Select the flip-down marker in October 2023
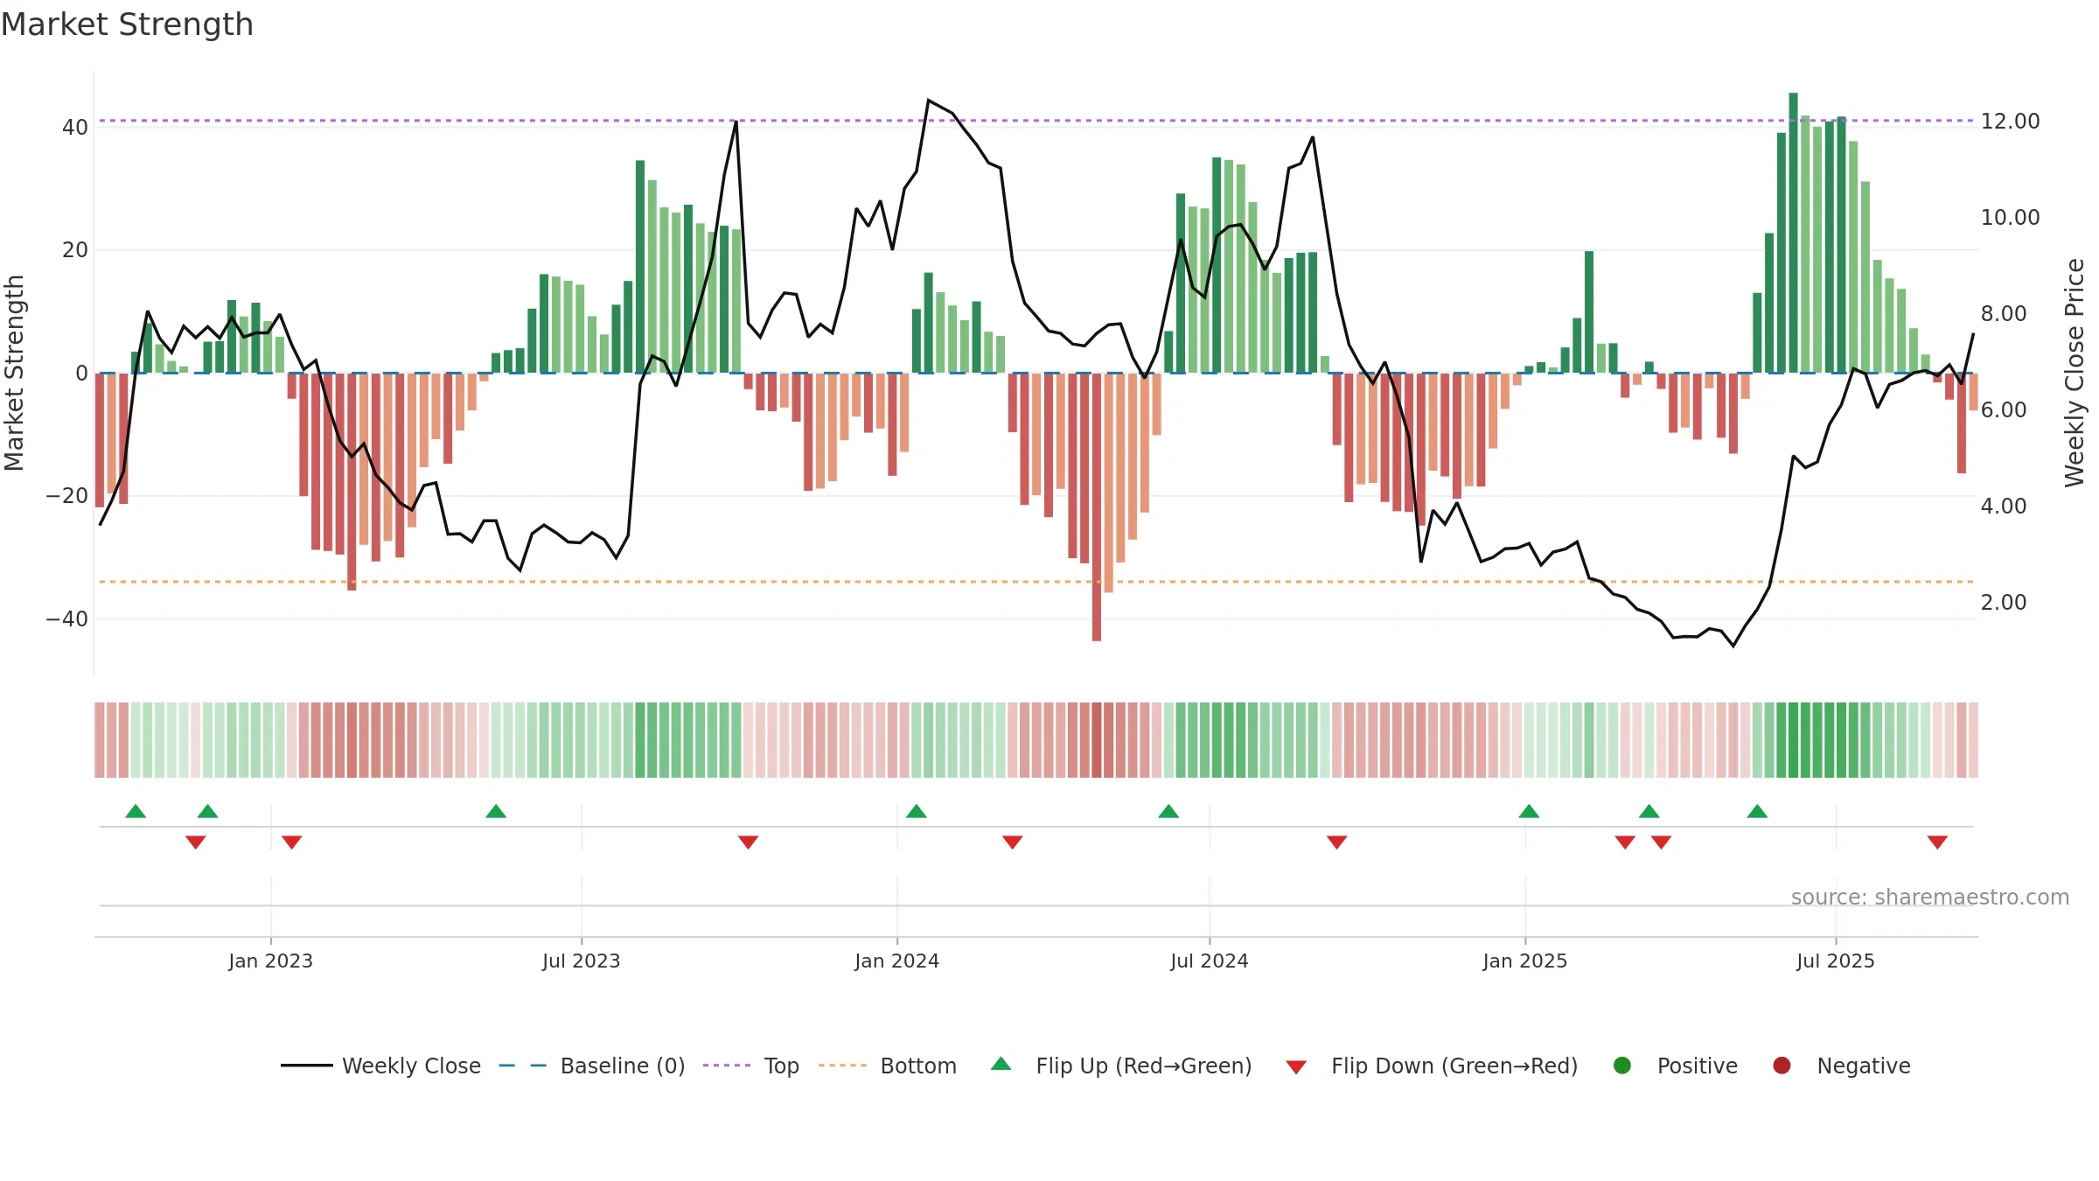The width and height of the screenshot is (2099, 1181). coord(748,842)
